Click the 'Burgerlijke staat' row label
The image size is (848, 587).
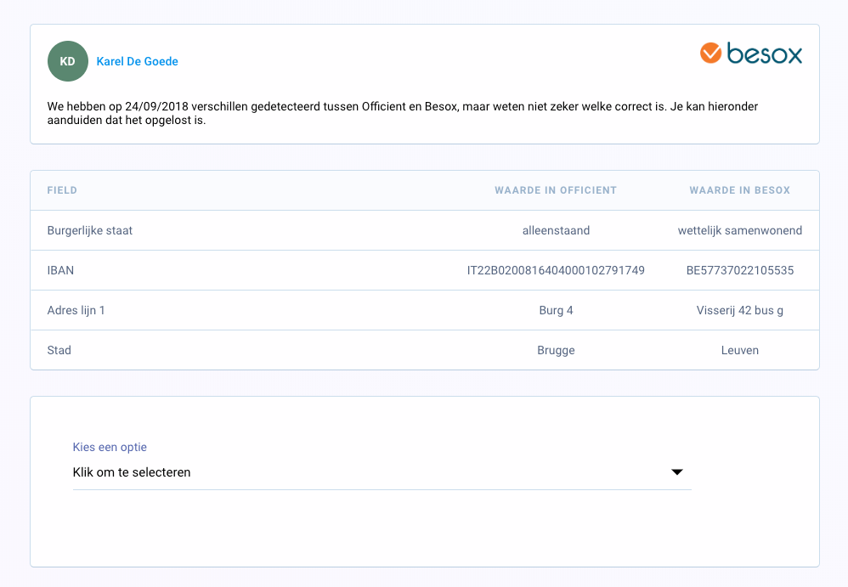(x=90, y=230)
